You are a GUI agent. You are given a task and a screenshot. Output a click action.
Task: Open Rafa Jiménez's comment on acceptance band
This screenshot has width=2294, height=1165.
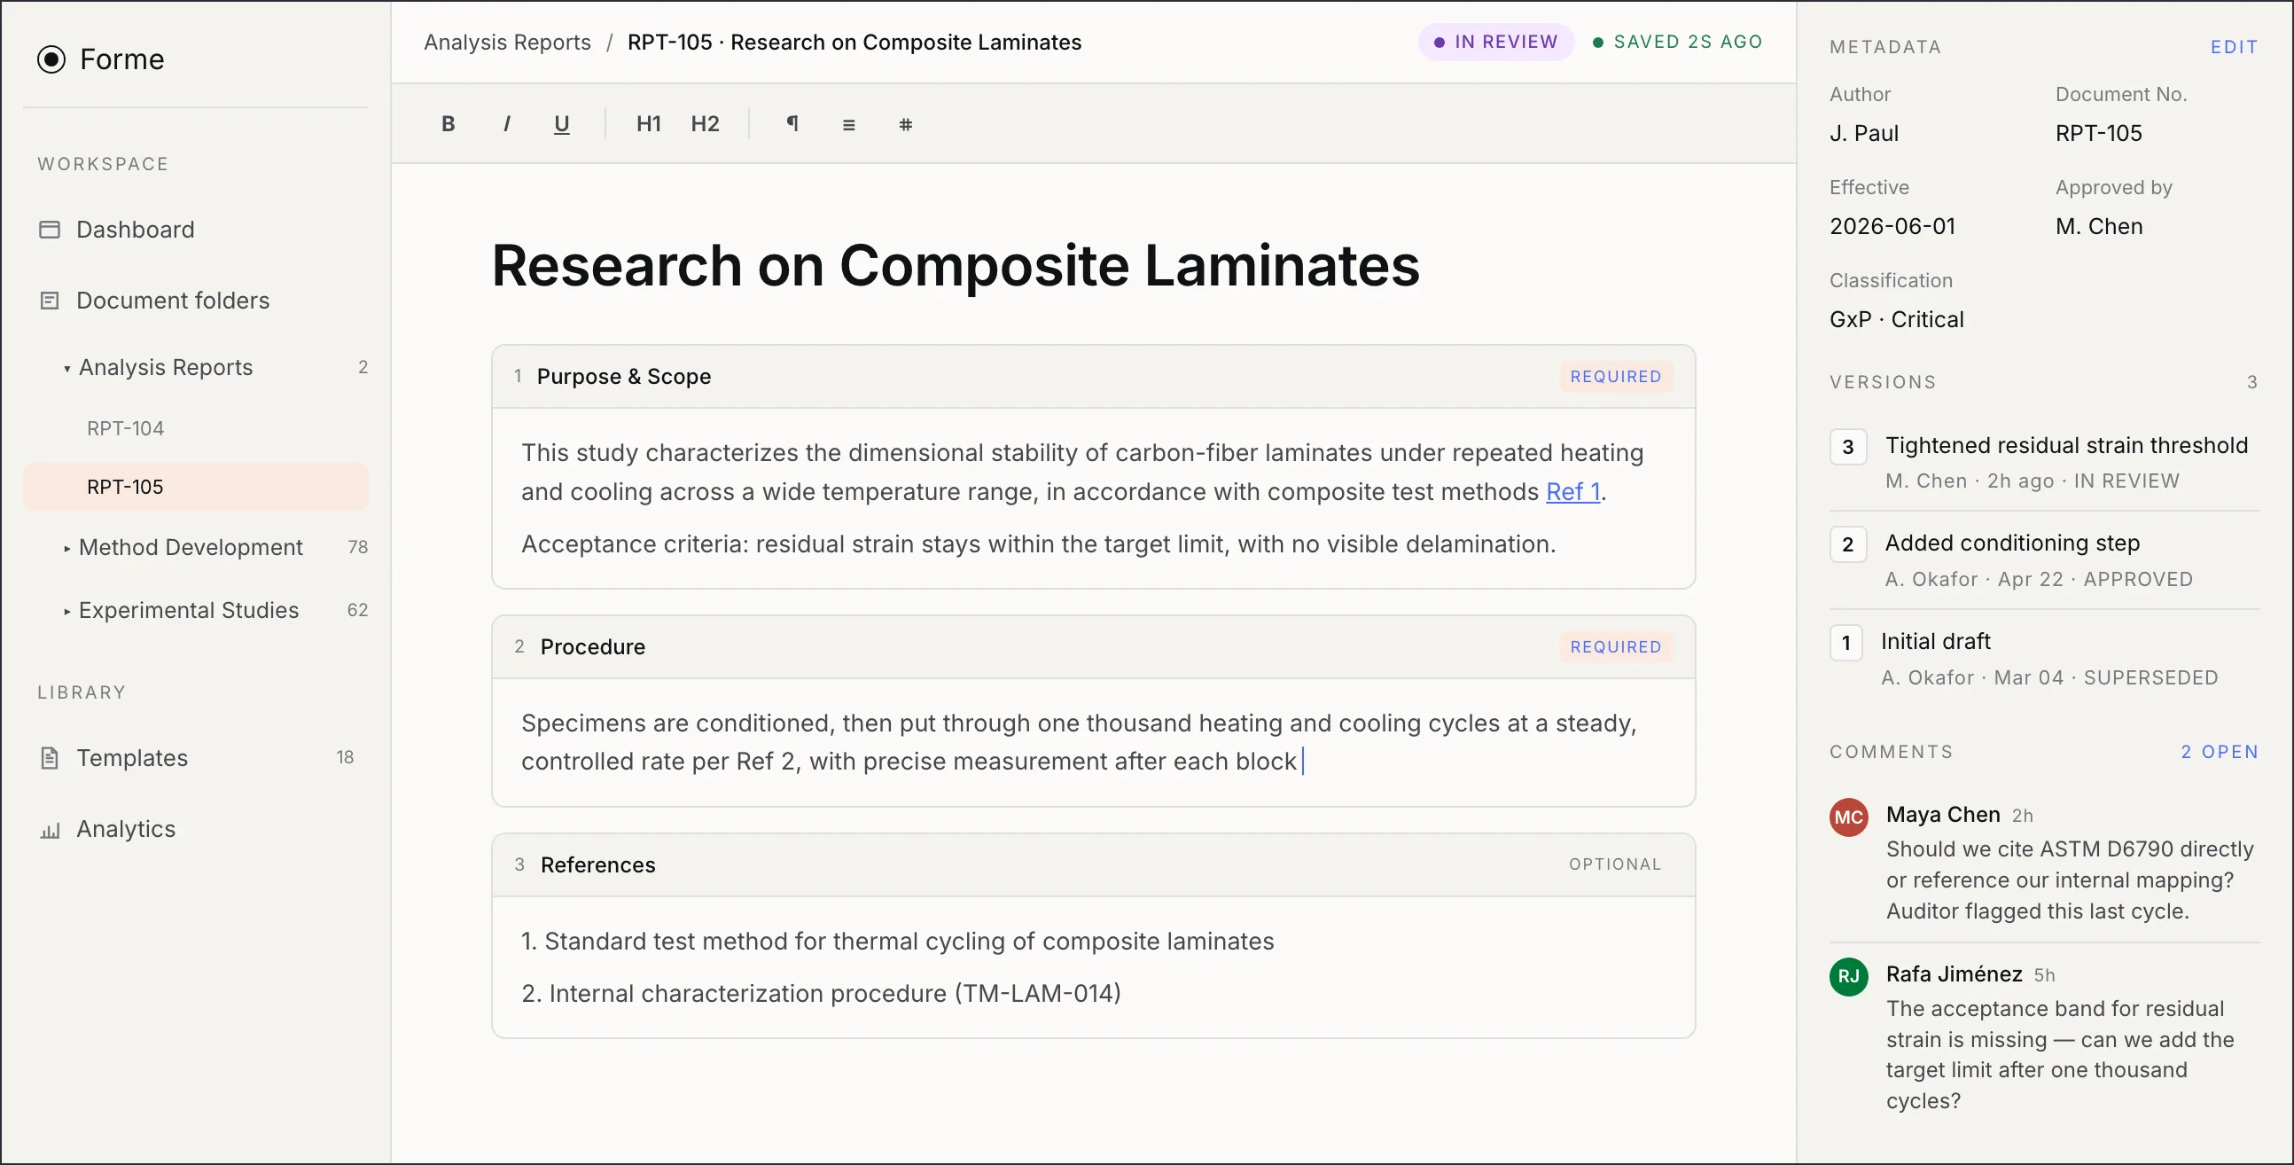click(x=2060, y=1054)
